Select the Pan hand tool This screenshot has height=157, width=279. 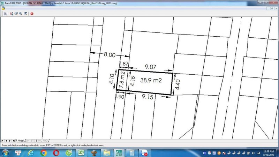[x=12, y=14]
